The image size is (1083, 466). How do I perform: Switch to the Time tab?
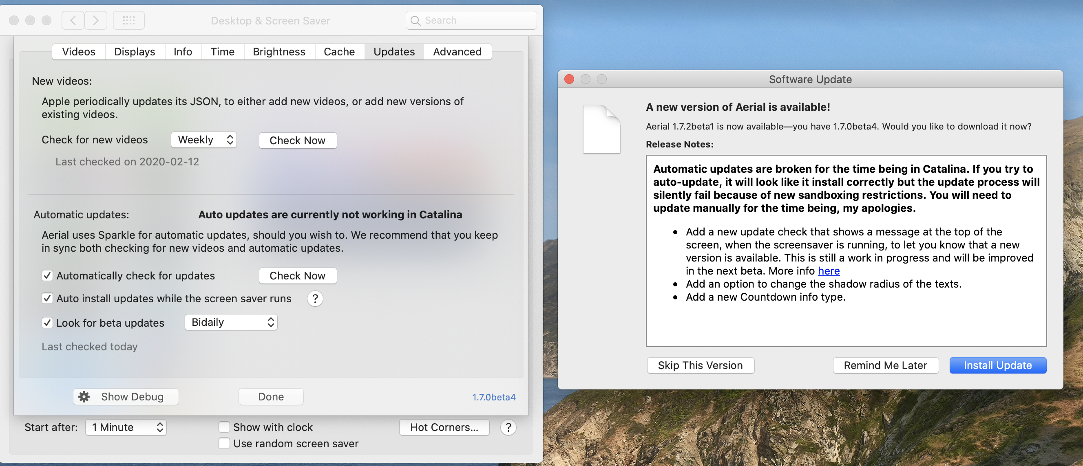(222, 52)
